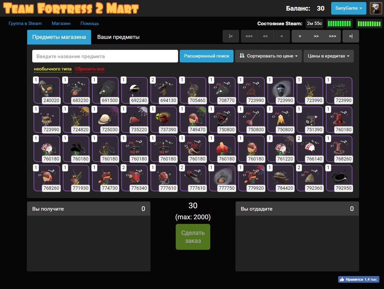Open Сортировать по цене dropdown

click(268, 56)
